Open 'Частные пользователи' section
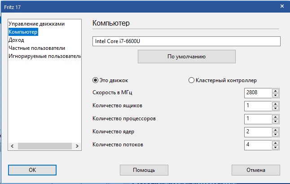 [x=37, y=48]
